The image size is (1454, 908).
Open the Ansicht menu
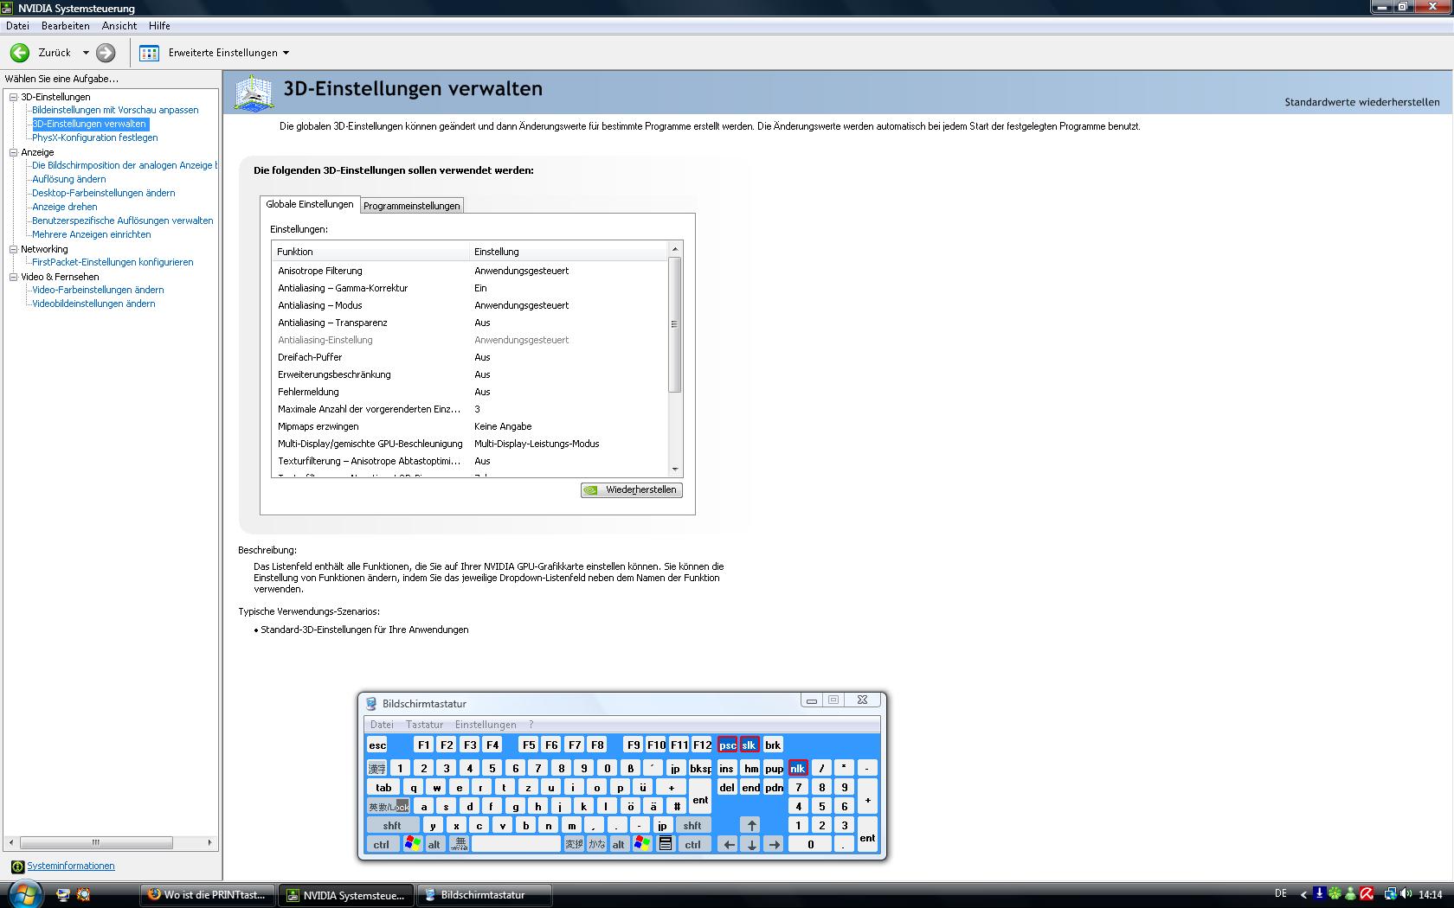pyautogui.click(x=119, y=26)
